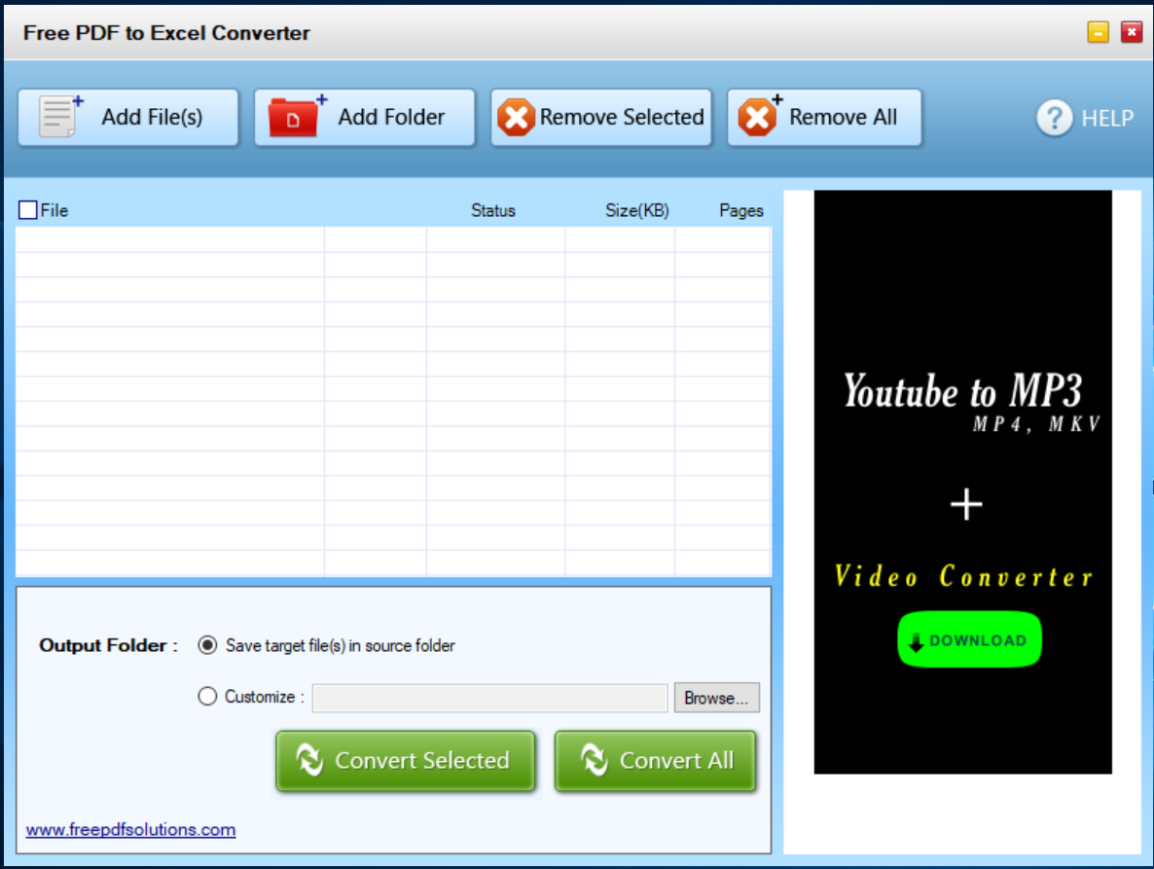Toggle the File select-all checkbox
The width and height of the screenshot is (1154, 869).
click(28, 210)
